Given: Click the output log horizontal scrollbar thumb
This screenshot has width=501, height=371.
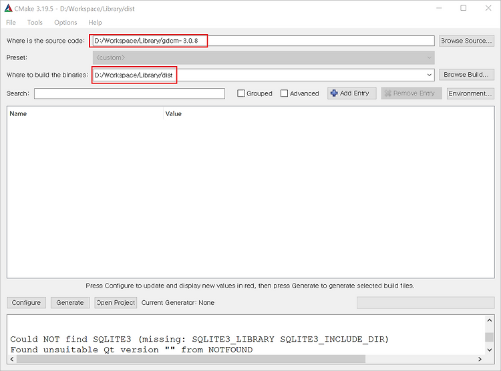Looking at the screenshot, I should click(x=191, y=359).
